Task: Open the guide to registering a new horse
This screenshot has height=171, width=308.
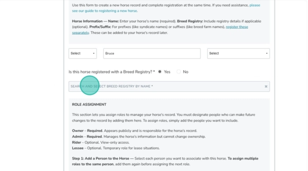Action: coord(104,11)
